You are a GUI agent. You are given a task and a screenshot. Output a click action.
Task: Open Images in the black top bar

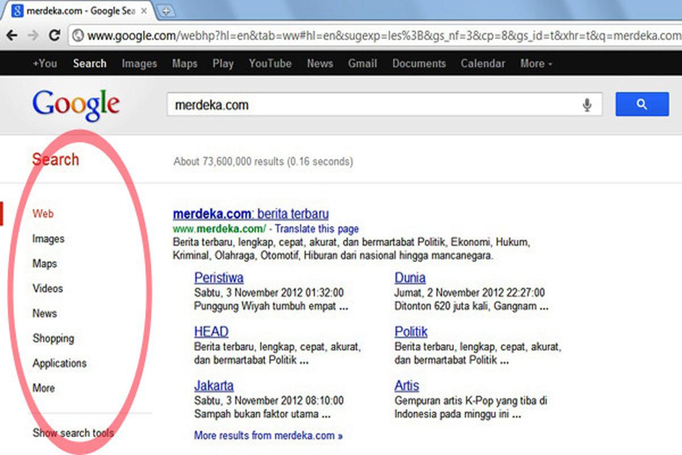139,63
